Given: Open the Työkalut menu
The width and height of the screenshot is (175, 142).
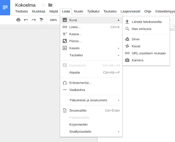Looking at the screenshot, I should tap(93, 11).
